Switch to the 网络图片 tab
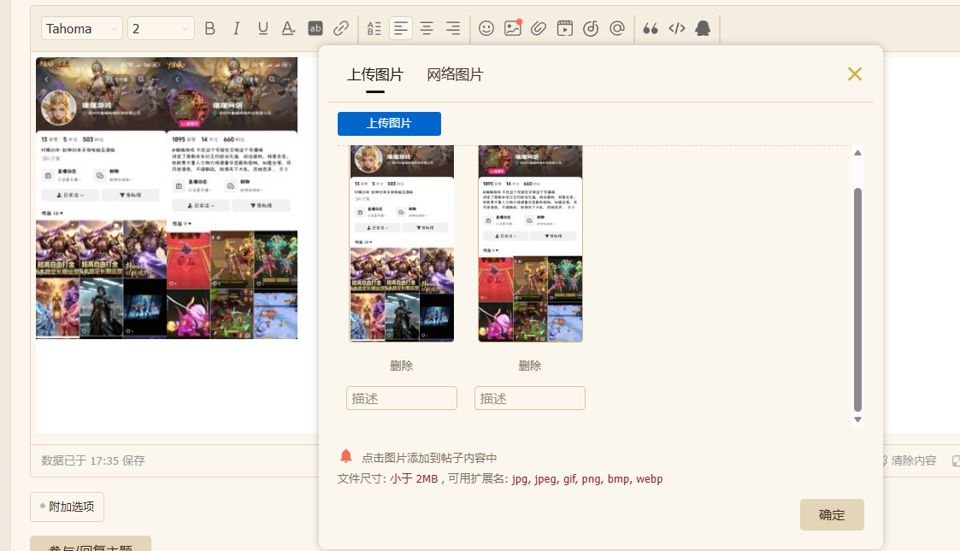Viewport: 960px width, 551px height. click(x=455, y=74)
